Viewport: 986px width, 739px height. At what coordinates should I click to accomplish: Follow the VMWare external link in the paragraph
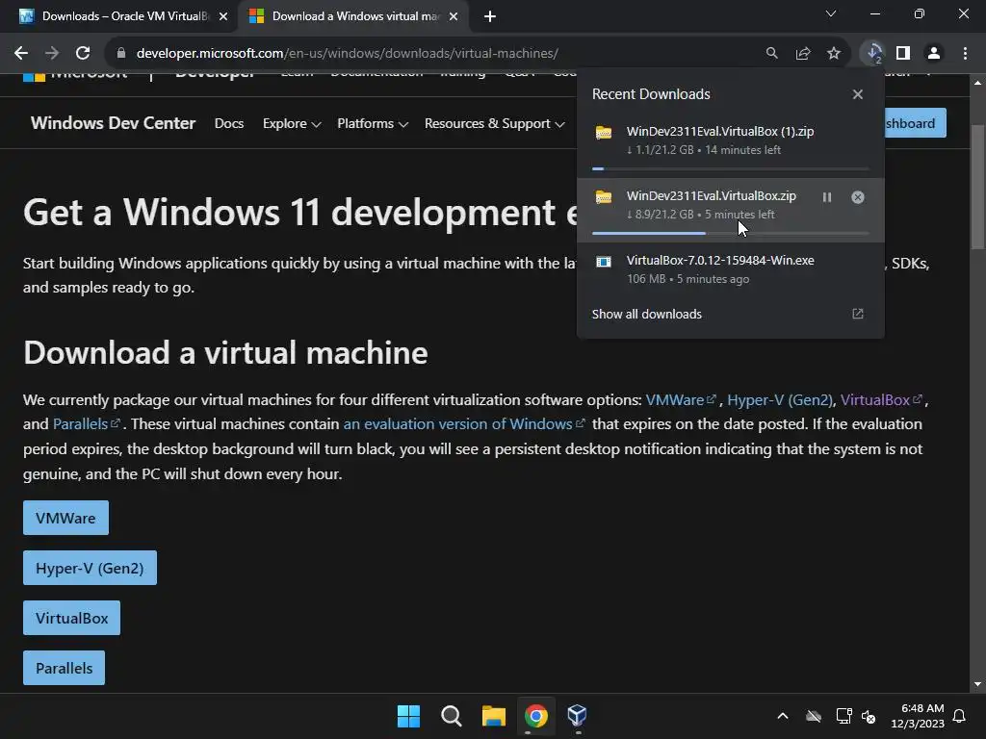pos(681,399)
